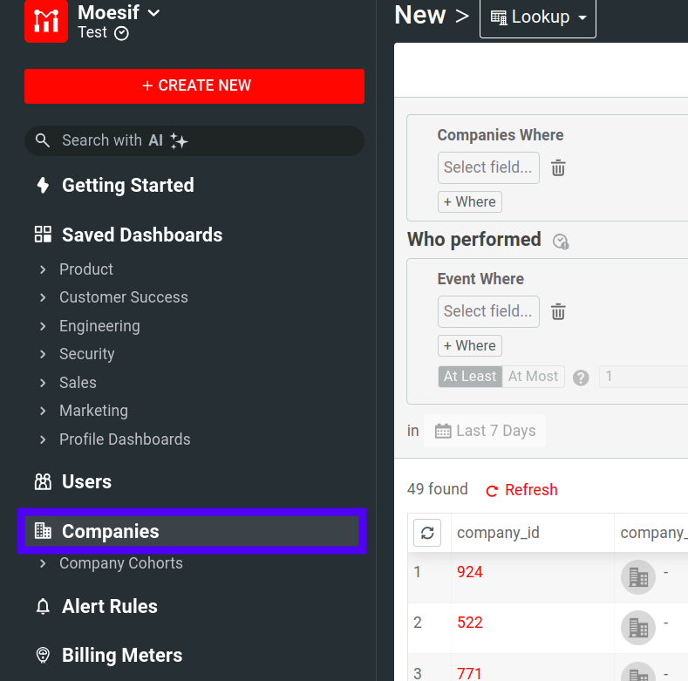Image resolution: width=688 pixels, height=681 pixels.
Task: Go to Billing Meters page
Action: click(x=121, y=655)
